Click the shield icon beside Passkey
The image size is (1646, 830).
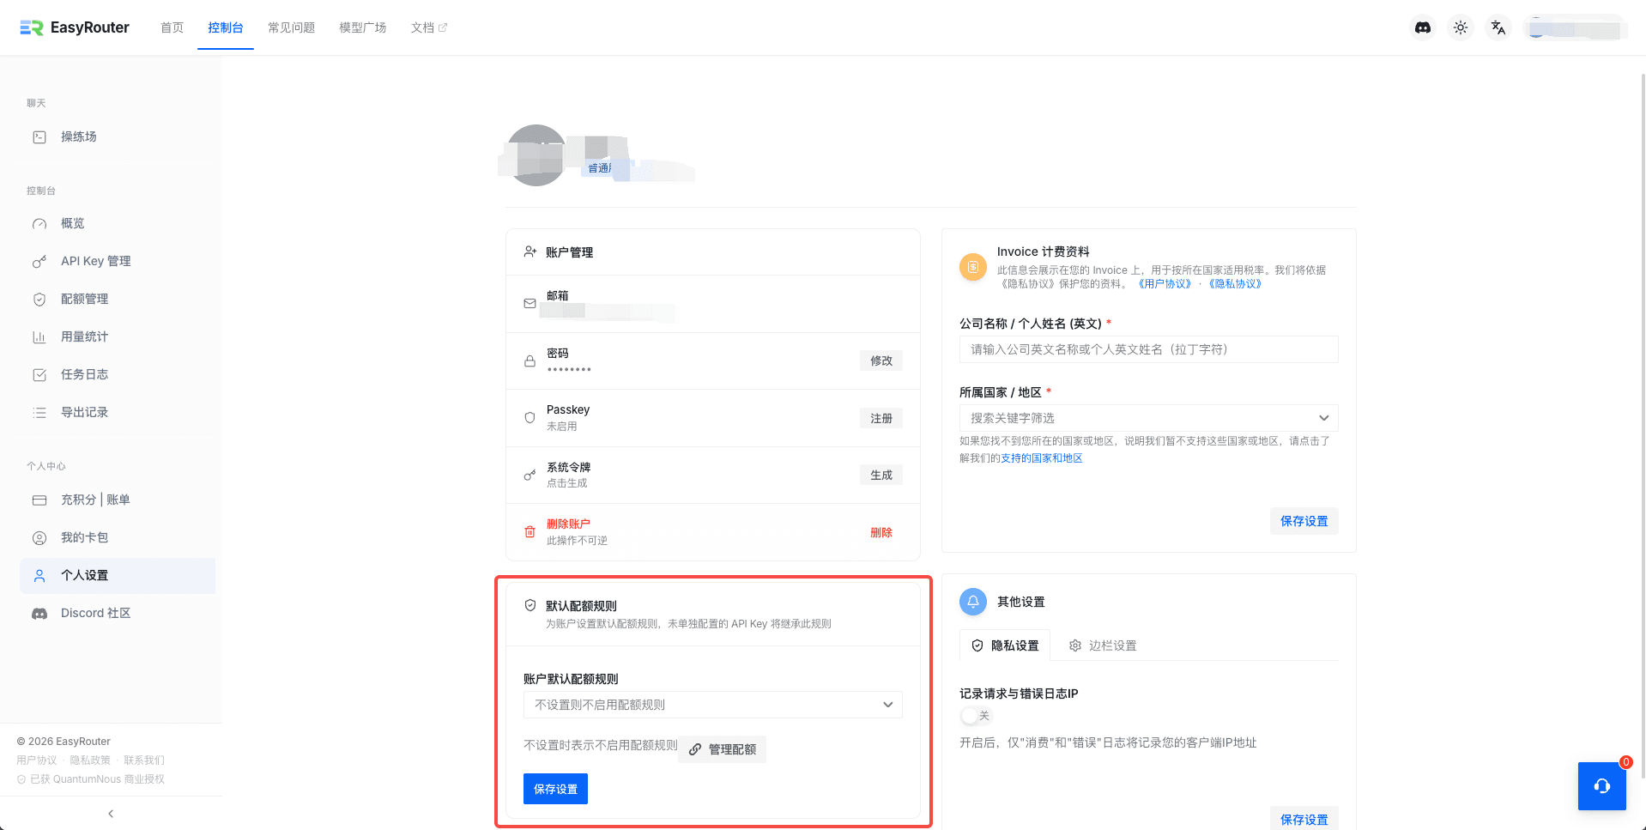click(530, 418)
